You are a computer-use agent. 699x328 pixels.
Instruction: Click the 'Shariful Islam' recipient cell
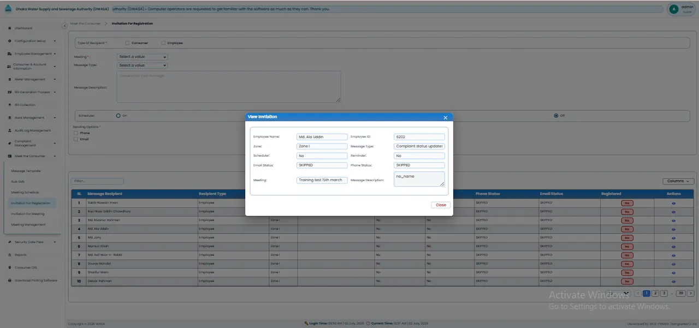click(141, 272)
